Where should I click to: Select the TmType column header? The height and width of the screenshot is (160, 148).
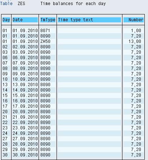point(48,20)
